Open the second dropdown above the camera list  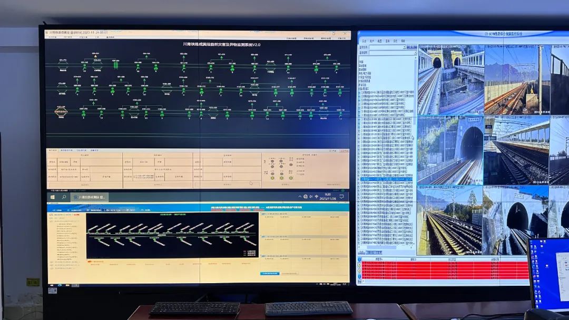tap(393, 53)
